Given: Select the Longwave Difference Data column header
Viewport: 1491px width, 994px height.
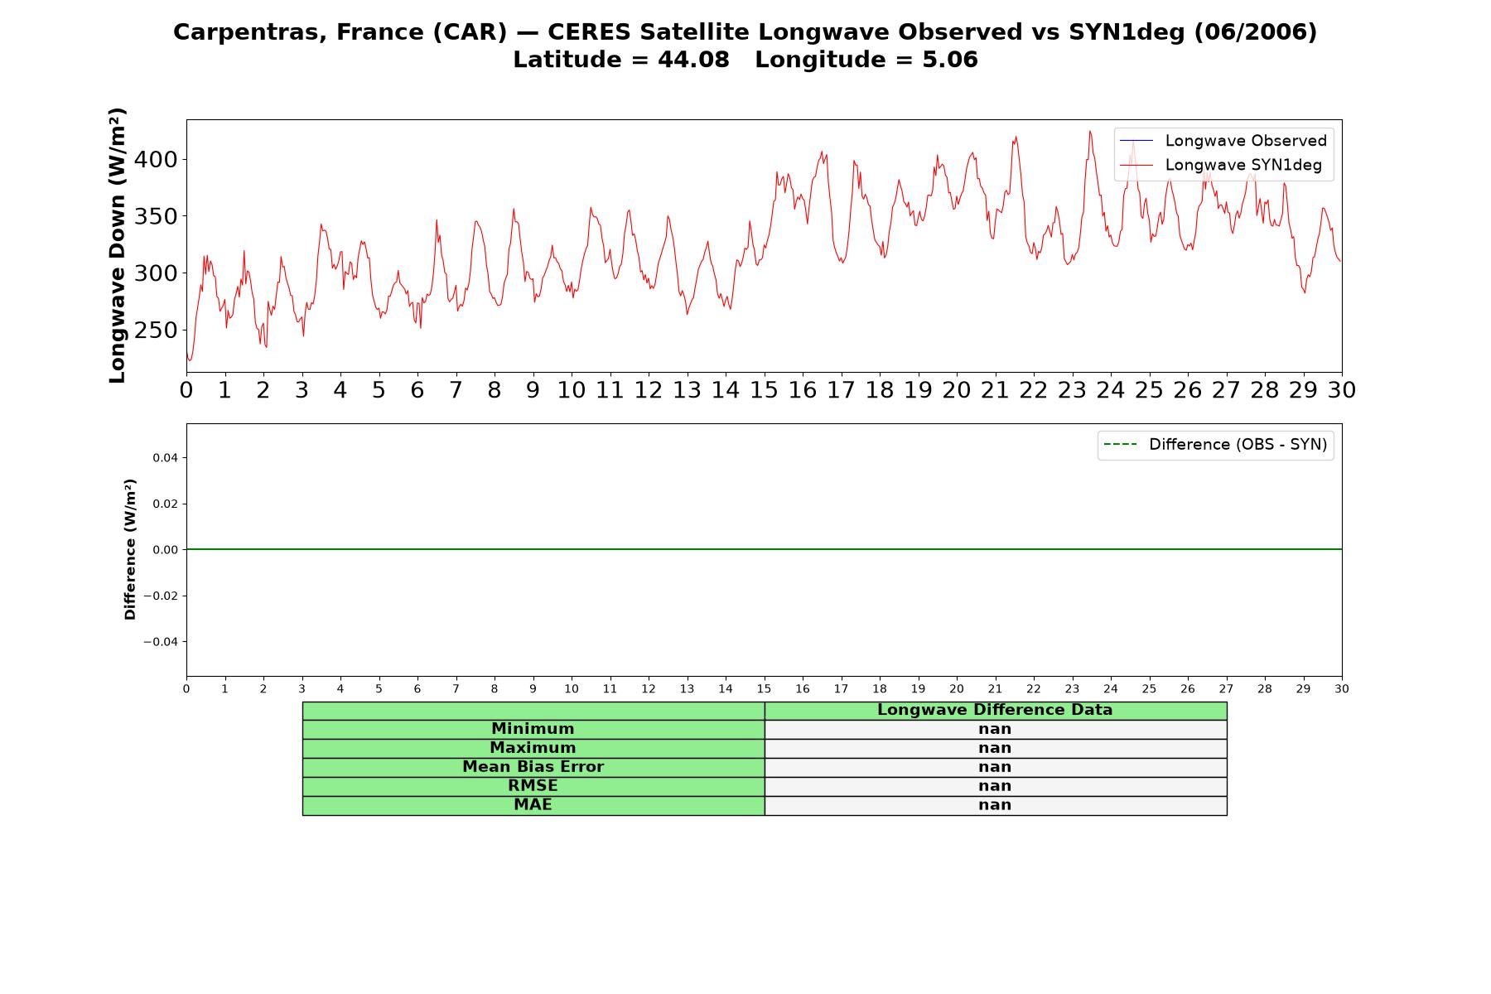Looking at the screenshot, I should pyautogui.click(x=995, y=710).
